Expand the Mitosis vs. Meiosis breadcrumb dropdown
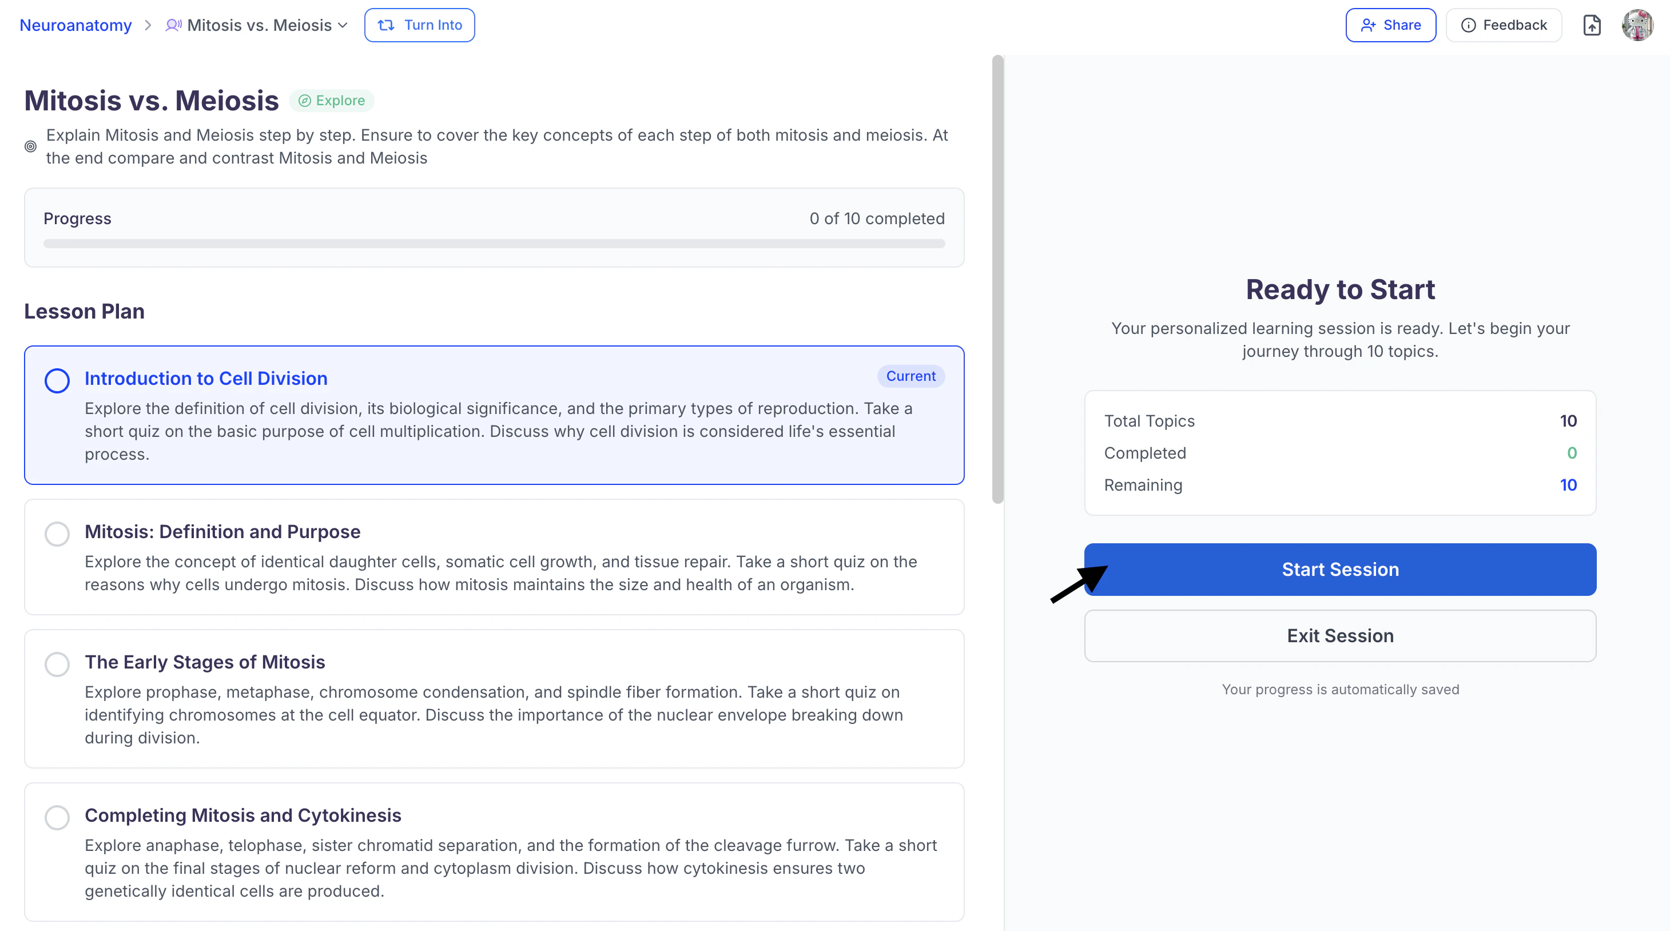This screenshot has height=931, width=1670. [x=343, y=25]
